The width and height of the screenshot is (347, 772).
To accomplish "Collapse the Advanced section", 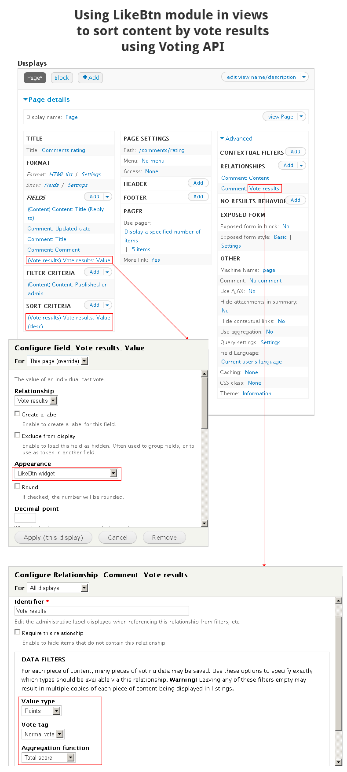I will click(x=223, y=138).
